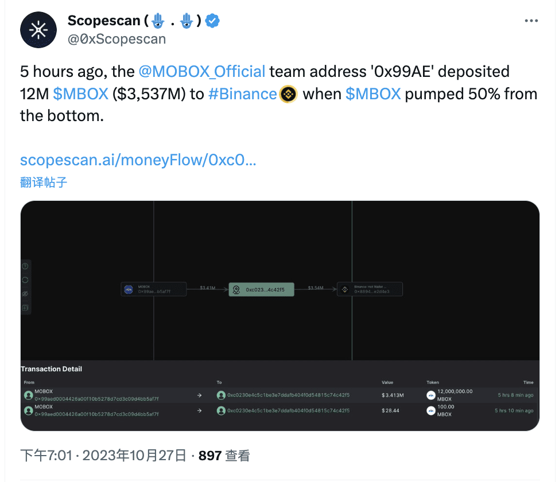Image resolution: width=559 pixels, height=482 pixels.
Task: Click the arrow between From and To addresses
Action: 199,395
